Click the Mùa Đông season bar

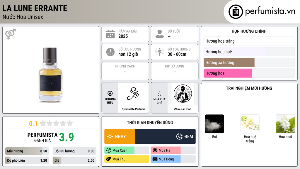(x=173, y=159)
